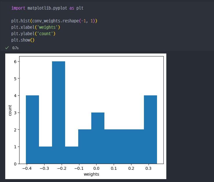This screenshot has width=214, height=182.
Task: Click the green cell execution success checkmark
Action: (7, 48)
